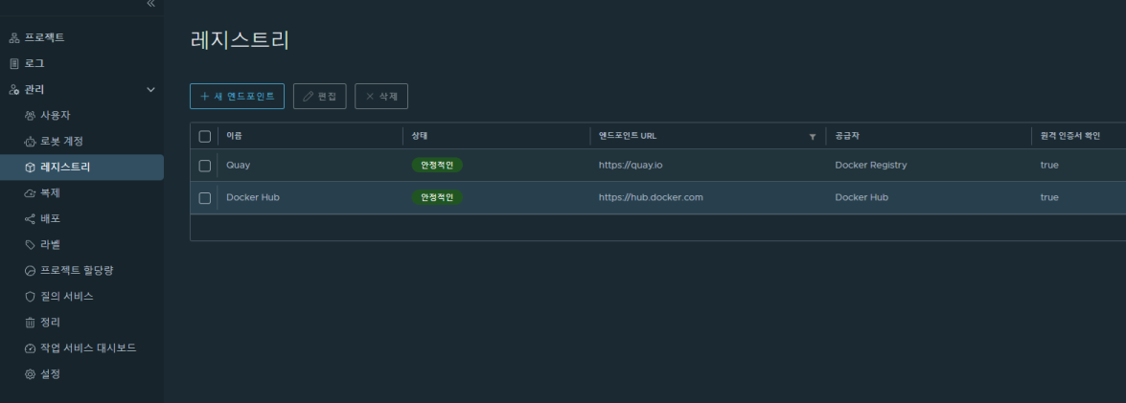Image resolution: width=1126 pixels, height=403 pixels.
Task: Open the 작업 서비스 대시보드 menu item
Action: [x=87, y=348]
